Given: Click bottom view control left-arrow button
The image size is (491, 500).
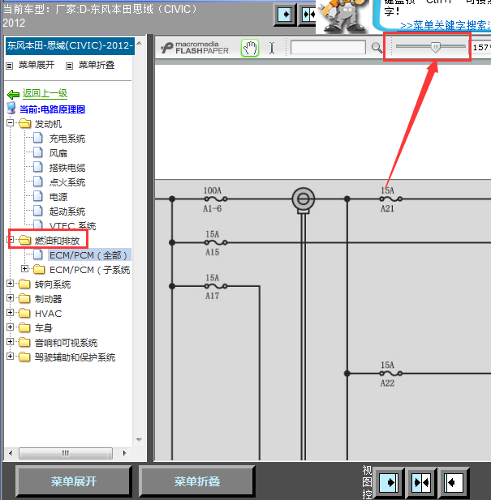Looking at the screenshot, I should click(x=454, y=483).
